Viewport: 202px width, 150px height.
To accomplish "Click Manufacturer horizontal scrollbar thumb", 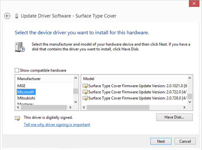I will click(x=44, y=107).
